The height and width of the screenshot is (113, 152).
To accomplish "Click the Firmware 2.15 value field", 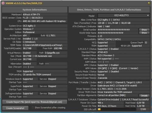I will (123, 36).
